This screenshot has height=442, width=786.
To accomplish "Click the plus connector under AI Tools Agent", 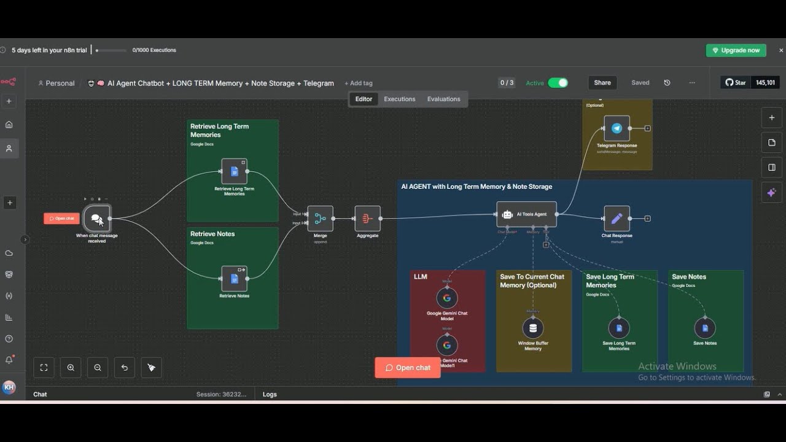I will point(546,245).
